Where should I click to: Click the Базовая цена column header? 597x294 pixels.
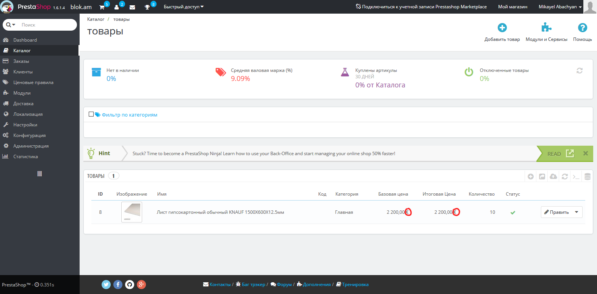pos(393,194)
